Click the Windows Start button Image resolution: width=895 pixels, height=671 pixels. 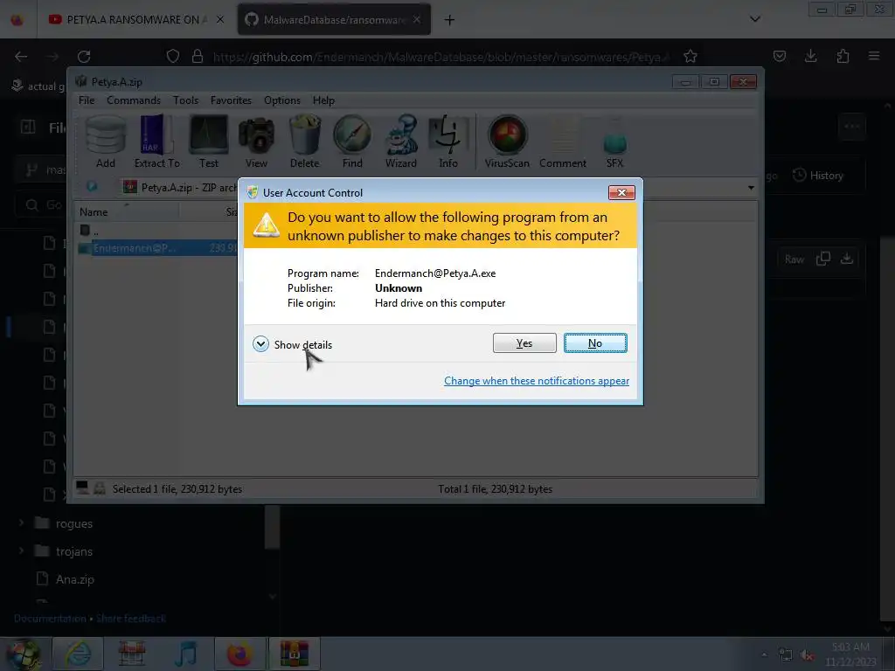tap(24, 654)
